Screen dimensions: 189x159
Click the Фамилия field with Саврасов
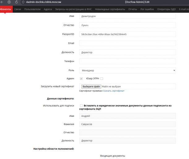[x=127, y=124]
